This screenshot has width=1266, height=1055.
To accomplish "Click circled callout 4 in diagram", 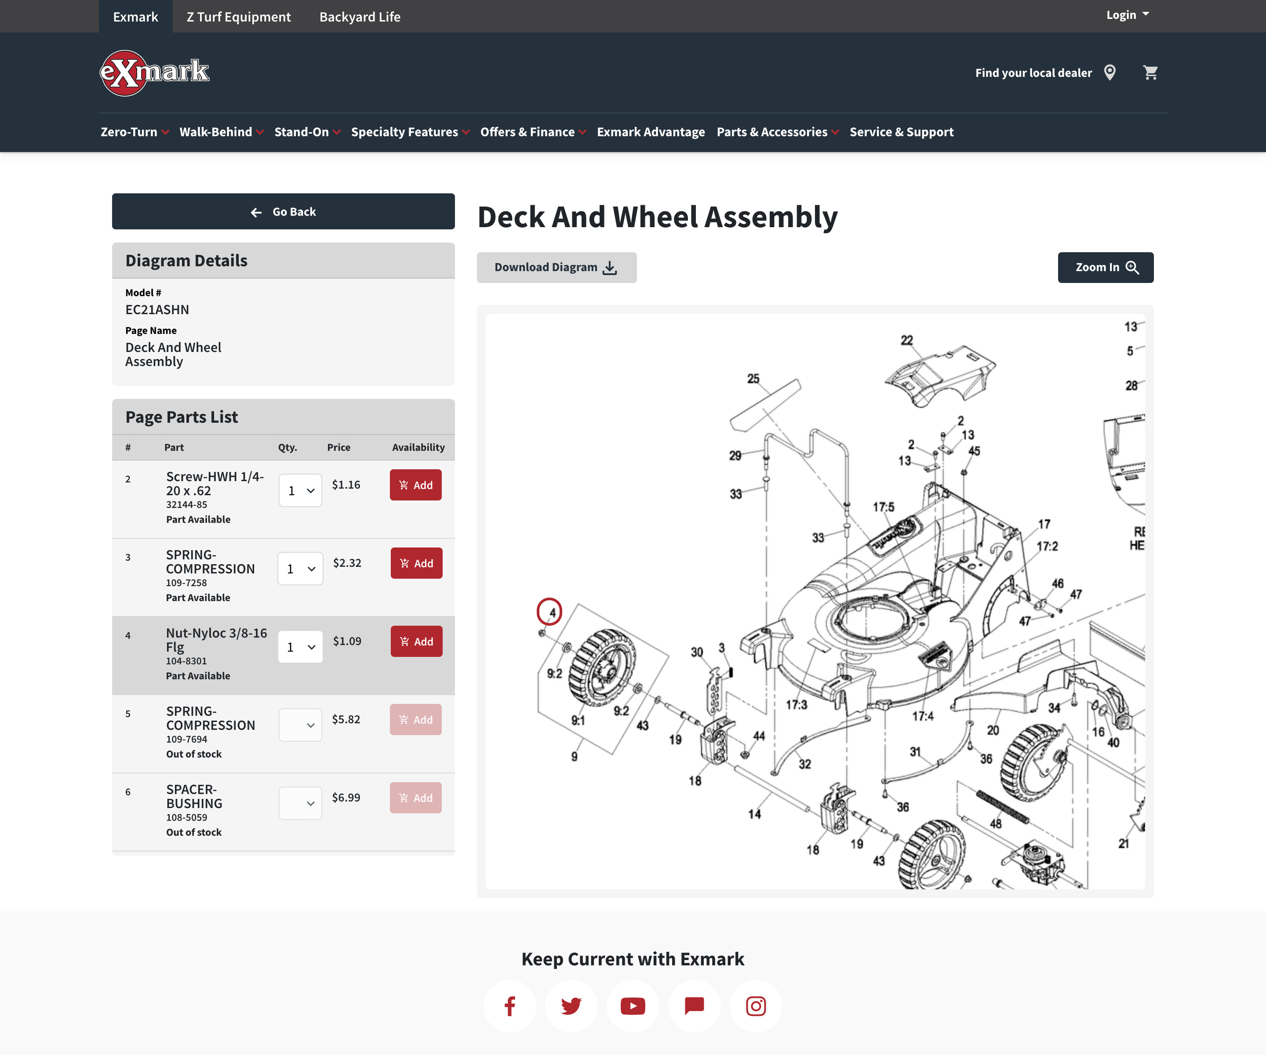I will click(x=550, y=612).
